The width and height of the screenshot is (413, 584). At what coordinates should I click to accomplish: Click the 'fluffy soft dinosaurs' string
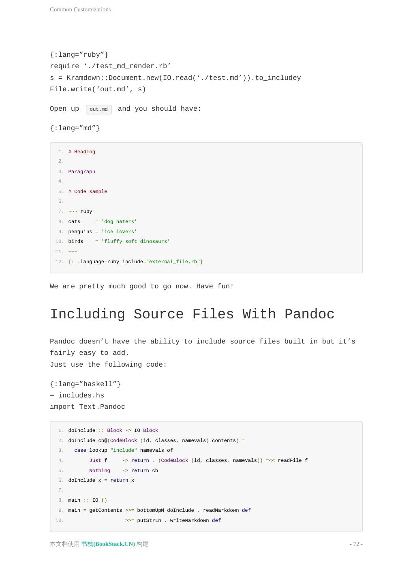pos(135,241)
